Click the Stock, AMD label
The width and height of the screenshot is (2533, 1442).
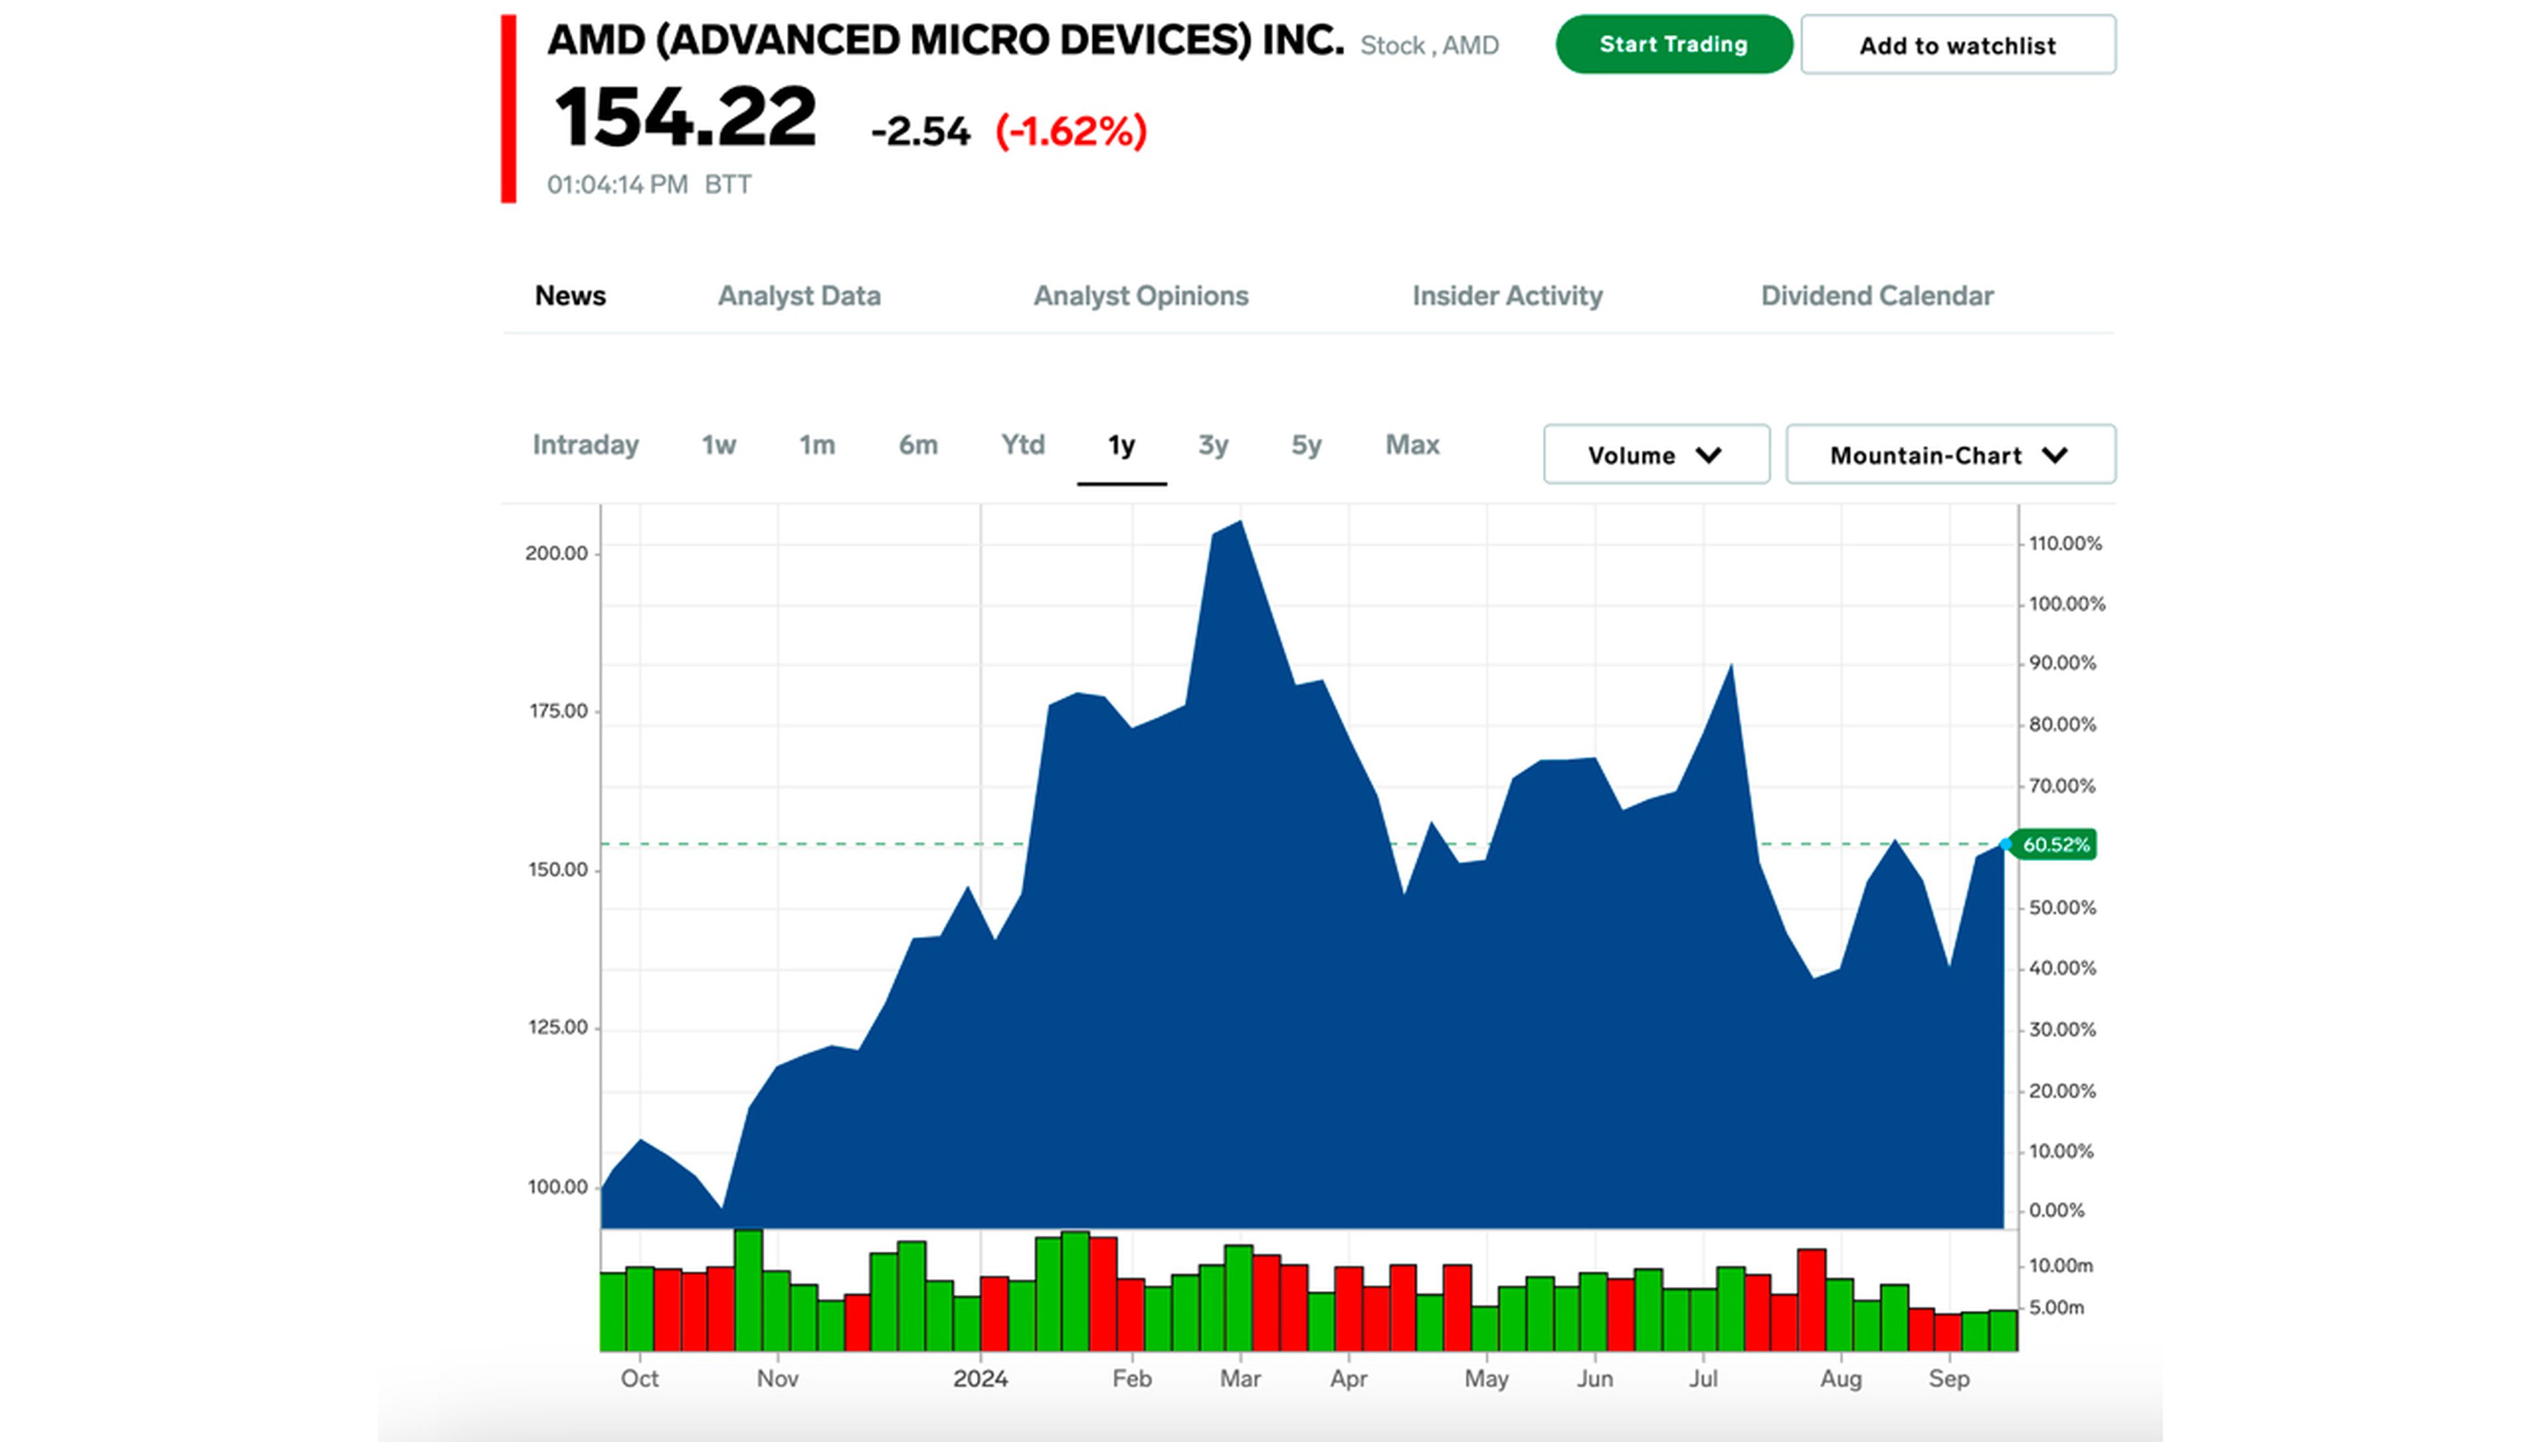point(1429,45)
